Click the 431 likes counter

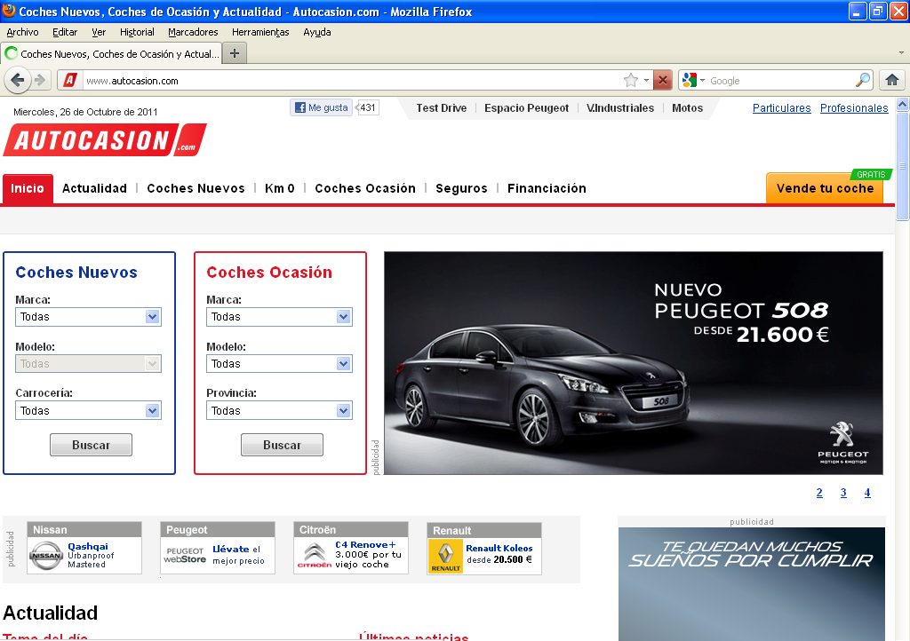367,107
